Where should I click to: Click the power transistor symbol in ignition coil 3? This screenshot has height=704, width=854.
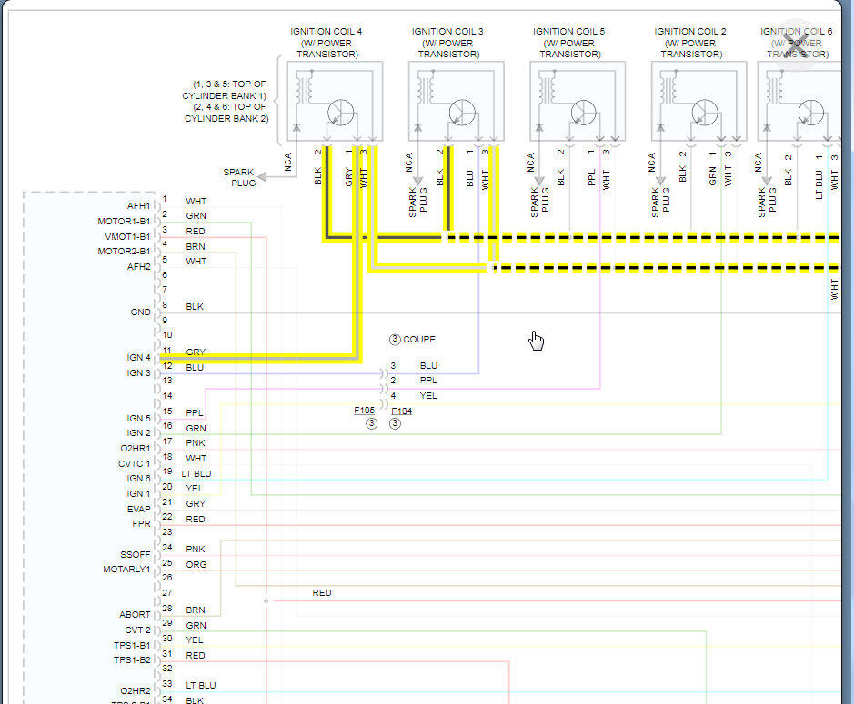(462, 114)
